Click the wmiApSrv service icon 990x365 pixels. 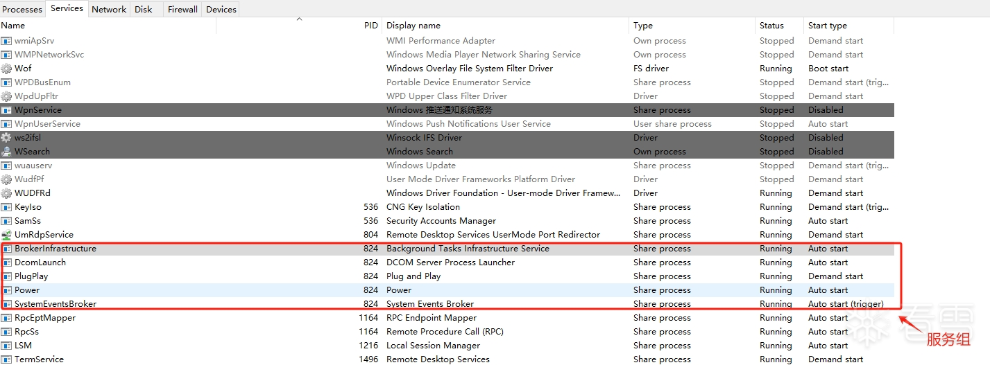pyautogui.click(x=6, y=41)
